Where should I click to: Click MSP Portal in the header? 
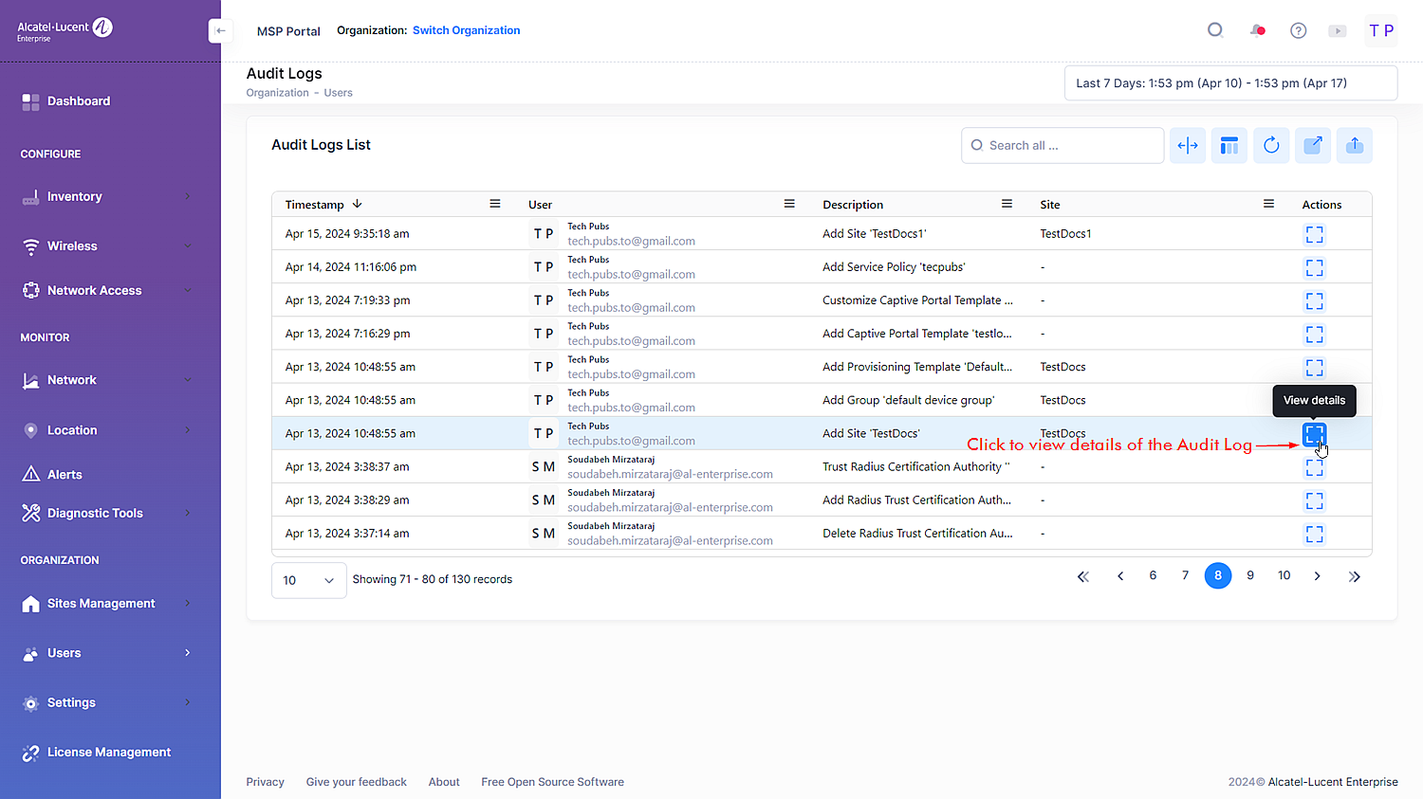[288, 31]
